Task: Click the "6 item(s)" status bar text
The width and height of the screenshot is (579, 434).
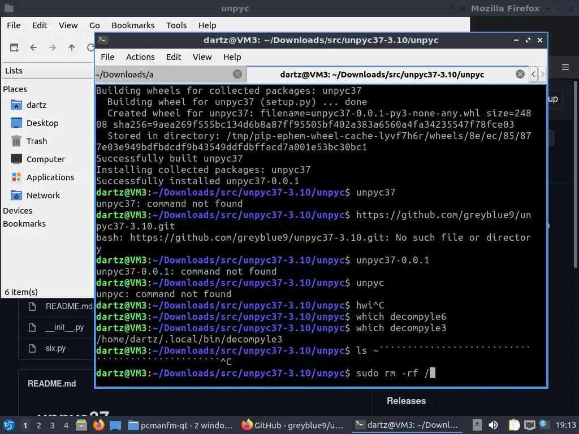Action: point(21,292)
